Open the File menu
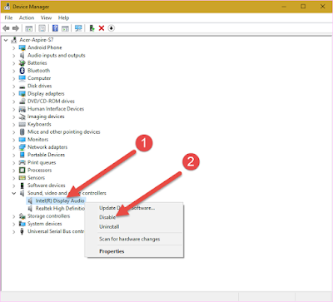 8,17
